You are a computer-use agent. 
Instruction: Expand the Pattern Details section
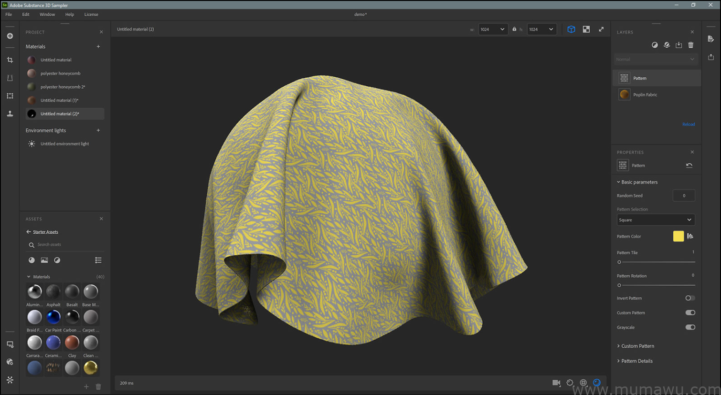[x=636, y=361]
